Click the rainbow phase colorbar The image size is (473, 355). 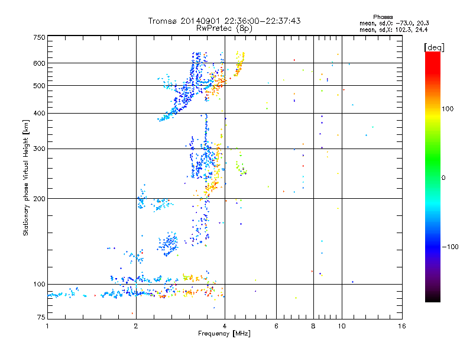pyautogui.click(x=433, y=177)
